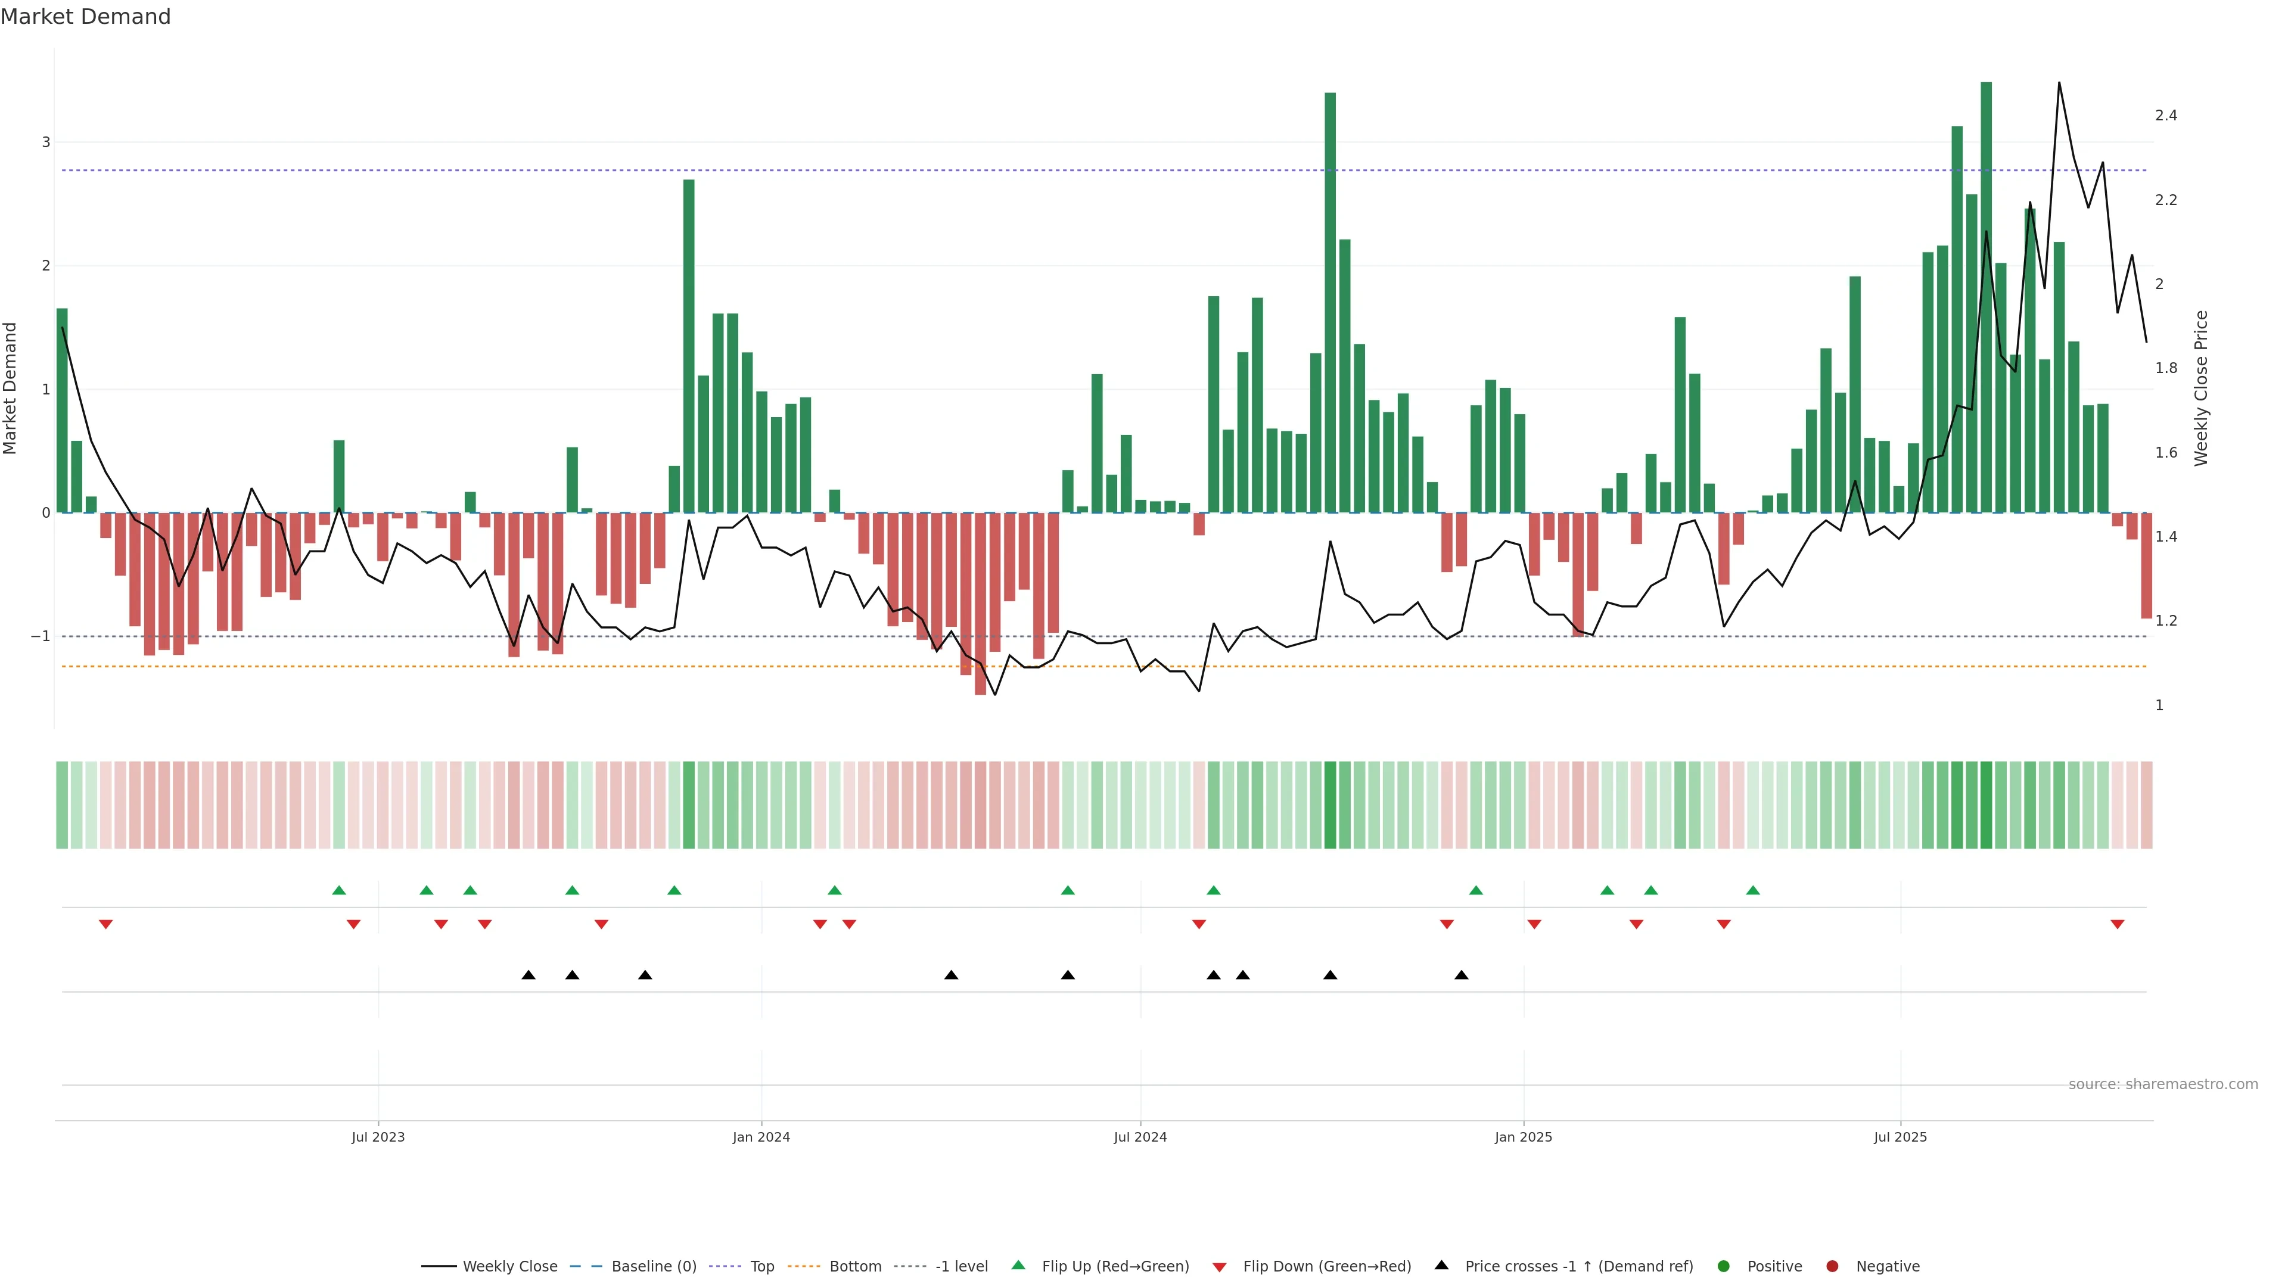Click the first green flip-up triangle before Jul 2023

coord(338,890)
